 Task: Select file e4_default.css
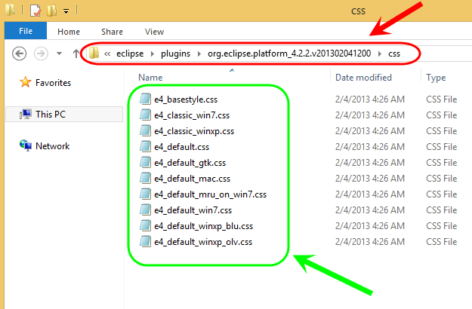pyautogui.click(x=181, y=147)
